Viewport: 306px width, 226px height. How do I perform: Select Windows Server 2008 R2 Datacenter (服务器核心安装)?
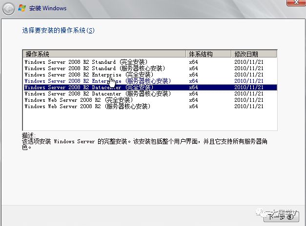[150, 94]
